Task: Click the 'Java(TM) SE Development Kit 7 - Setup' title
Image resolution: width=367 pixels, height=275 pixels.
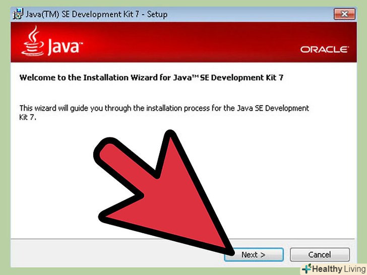Action: pyautogui.click(x=96, y=14)
